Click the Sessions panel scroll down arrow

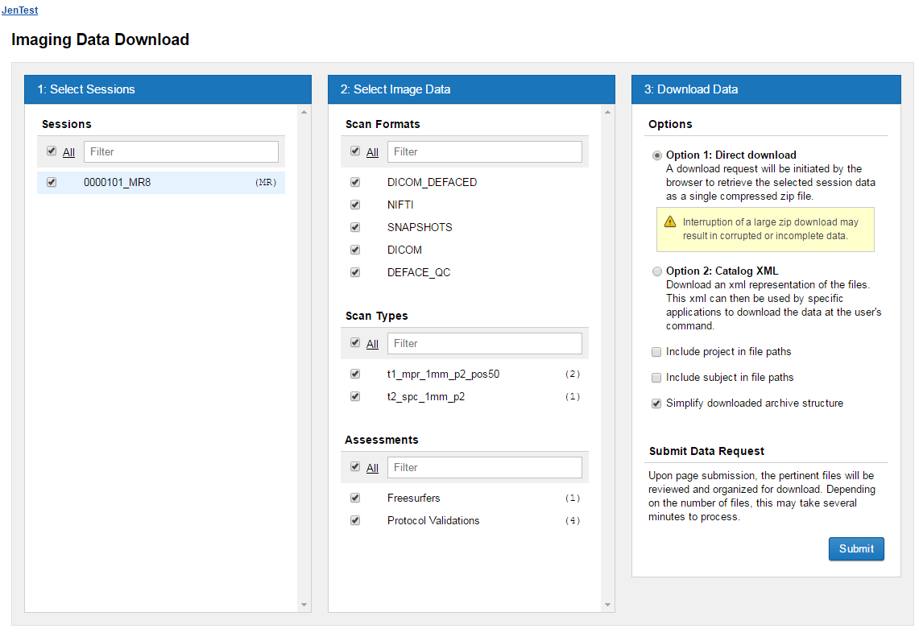click(x=304, y=605)
